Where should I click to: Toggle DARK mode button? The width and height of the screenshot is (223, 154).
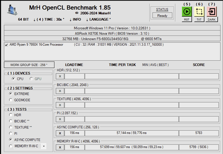pos(212,19)
